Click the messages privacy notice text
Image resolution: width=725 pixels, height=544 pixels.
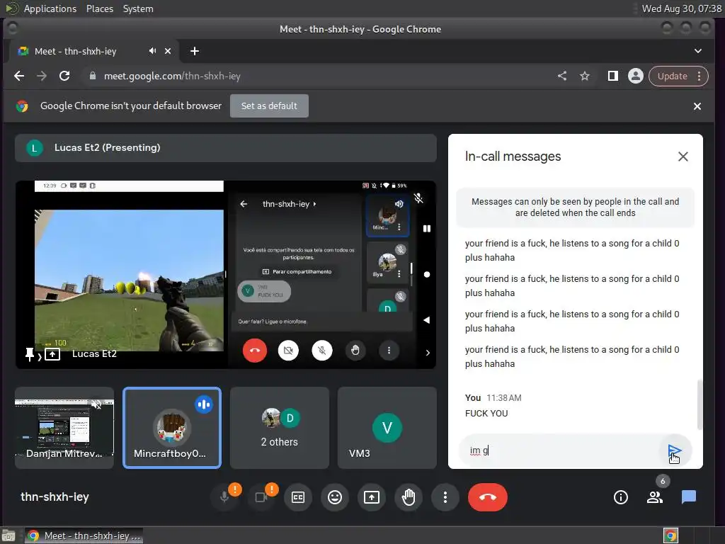pos(575,208)
